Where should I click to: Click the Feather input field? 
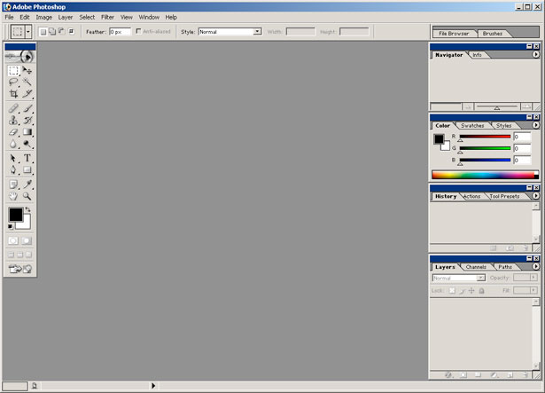[119, 32]
